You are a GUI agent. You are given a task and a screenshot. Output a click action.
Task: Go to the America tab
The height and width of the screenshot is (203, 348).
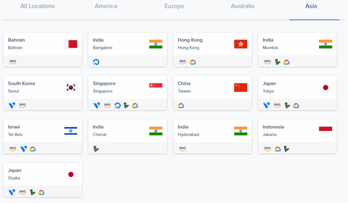[x=106, y=6]
